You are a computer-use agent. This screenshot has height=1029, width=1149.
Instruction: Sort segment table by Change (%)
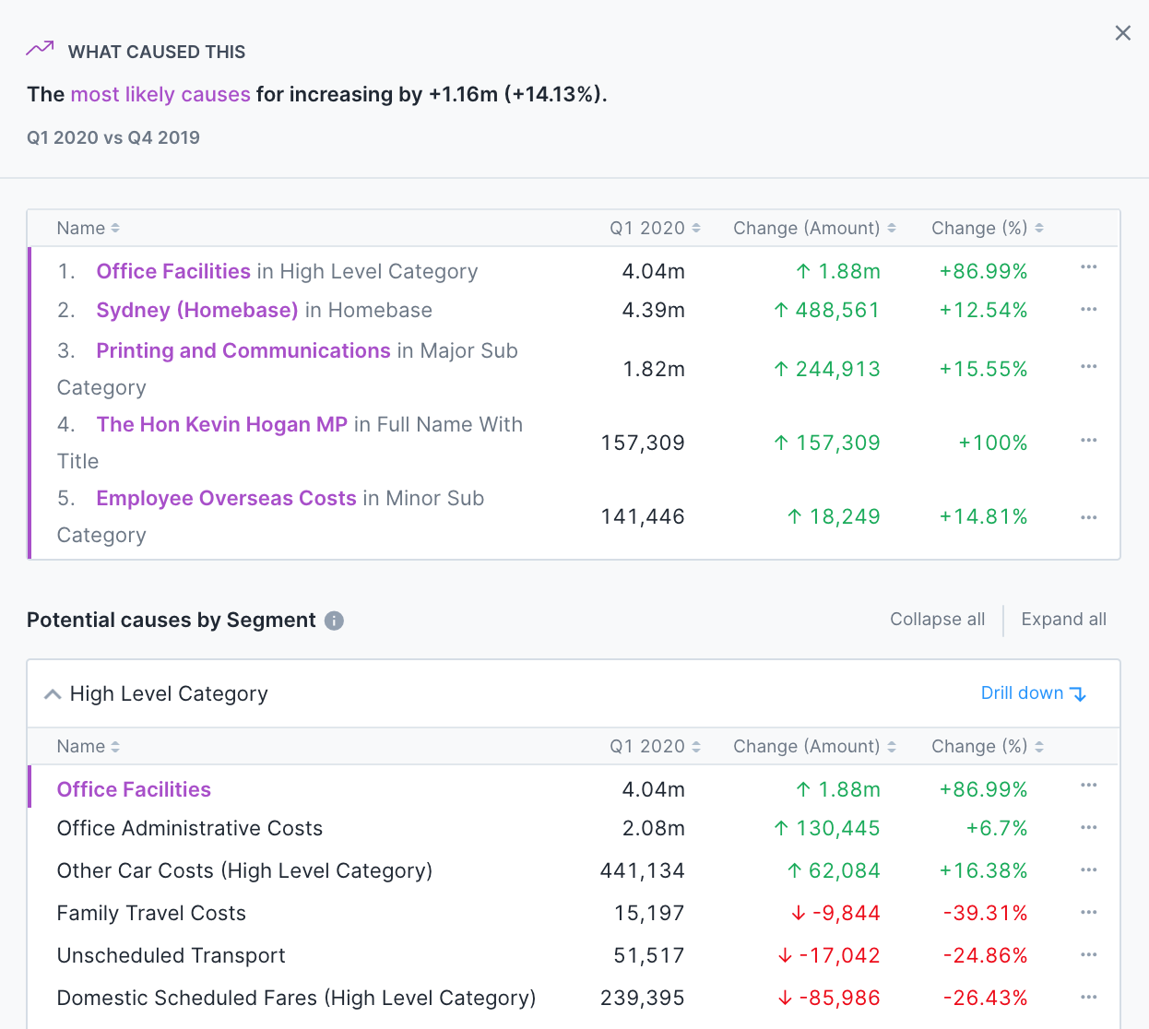point(987,747)
